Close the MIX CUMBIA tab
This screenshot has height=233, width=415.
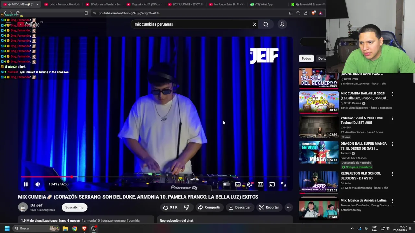[x=38, y=4]
